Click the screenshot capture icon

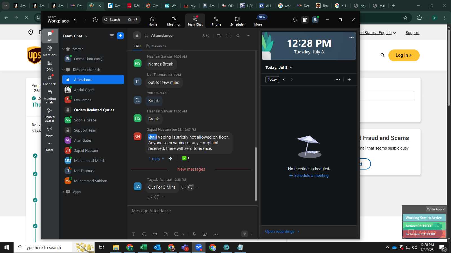(176, 234)
